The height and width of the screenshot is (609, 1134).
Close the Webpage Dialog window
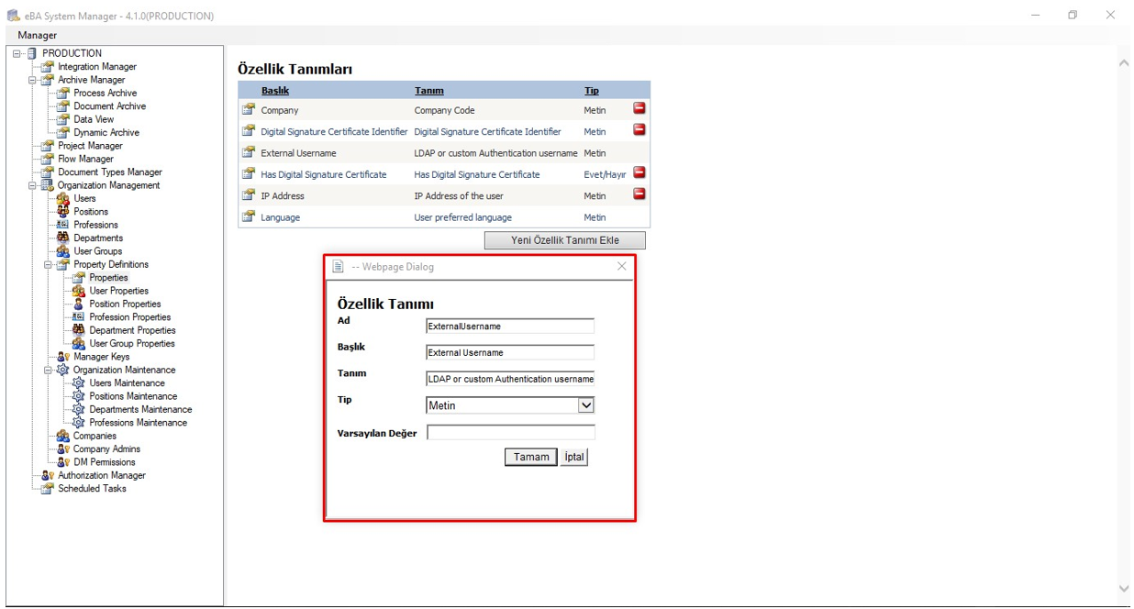(x=622, y=266)
